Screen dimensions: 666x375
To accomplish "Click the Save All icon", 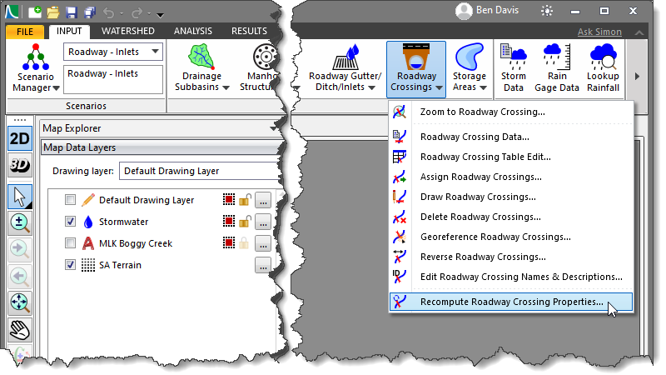I will tap(90, 12).
